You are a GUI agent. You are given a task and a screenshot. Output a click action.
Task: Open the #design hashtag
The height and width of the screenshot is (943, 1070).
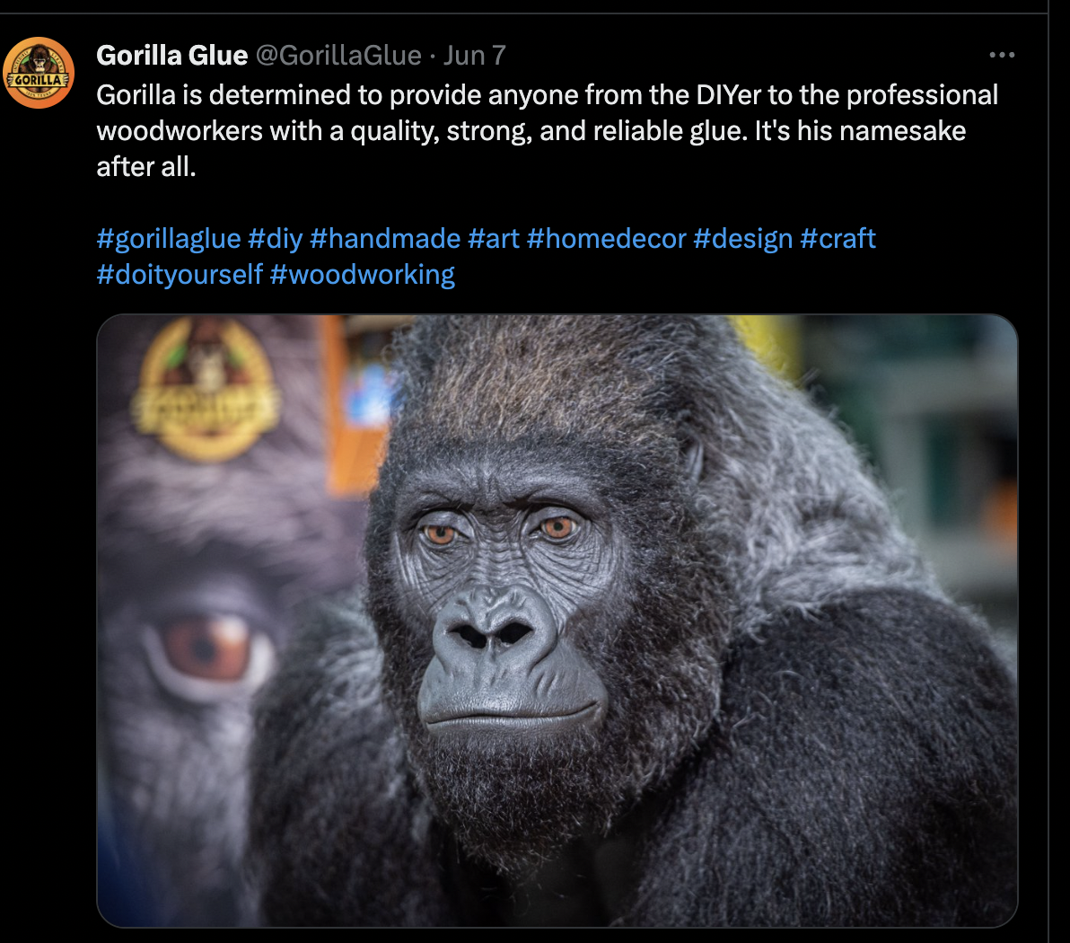click(x=742, y=239)
